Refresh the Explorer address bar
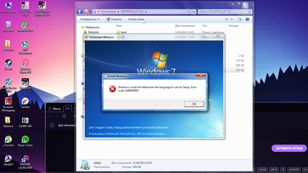 (194, 12)
